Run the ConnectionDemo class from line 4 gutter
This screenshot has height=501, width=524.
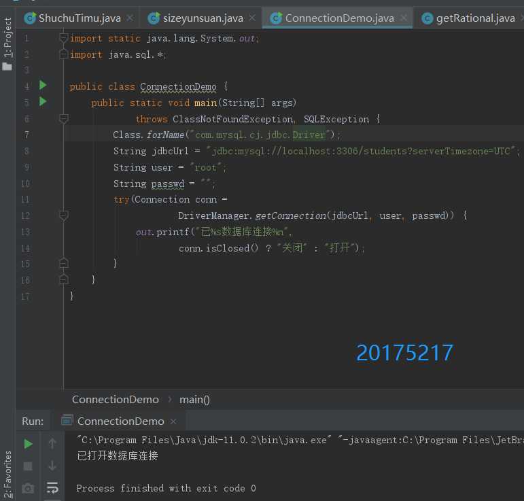(43, 85)
